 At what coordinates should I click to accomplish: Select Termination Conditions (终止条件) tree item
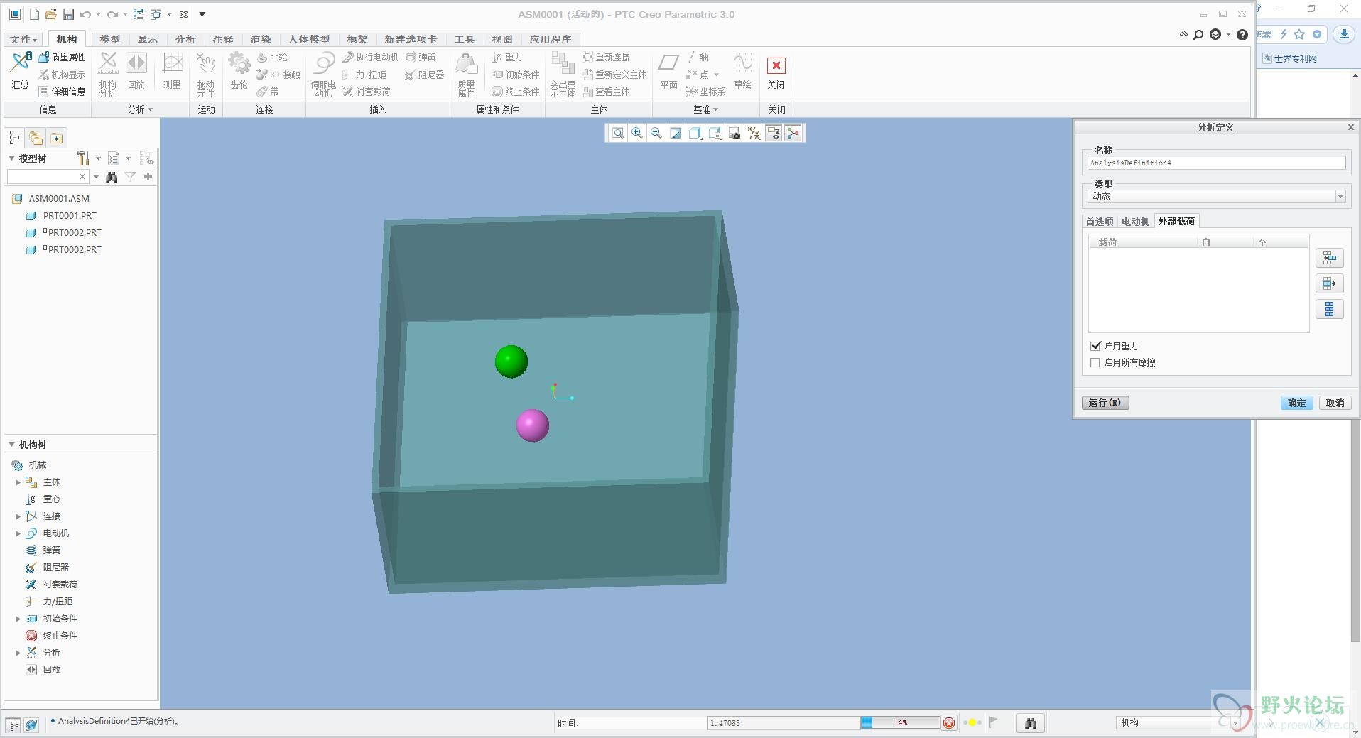[x=60, y=636]
